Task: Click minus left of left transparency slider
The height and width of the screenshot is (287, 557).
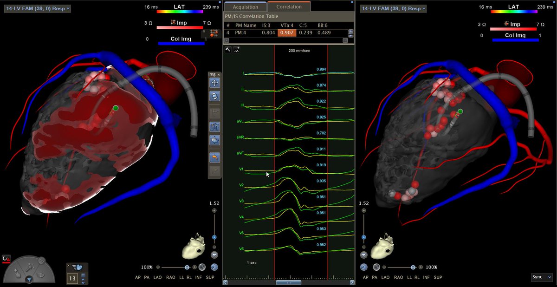Action: (x=158, y=267)
